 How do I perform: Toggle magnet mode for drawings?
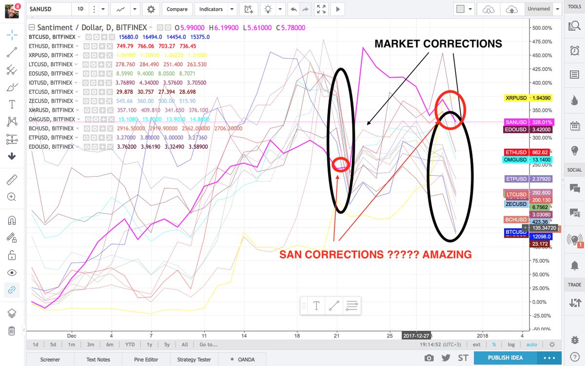12,220
